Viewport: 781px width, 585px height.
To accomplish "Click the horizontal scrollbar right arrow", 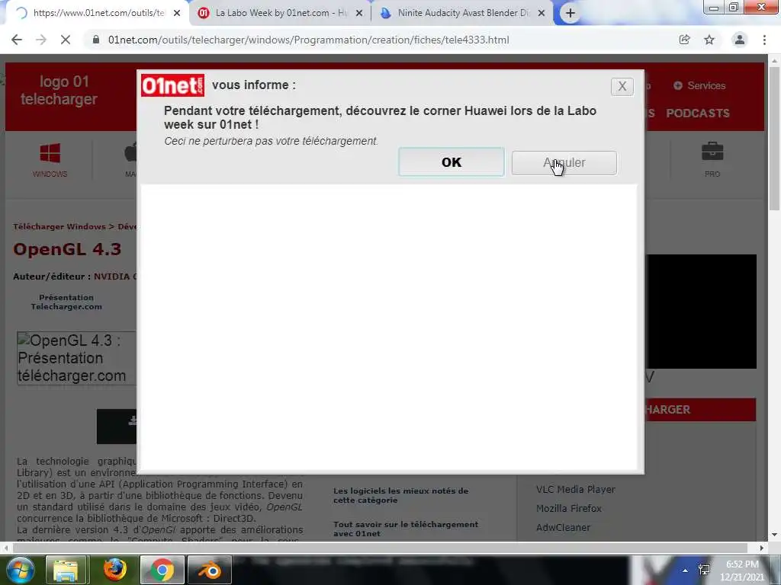I will [762, 548].
